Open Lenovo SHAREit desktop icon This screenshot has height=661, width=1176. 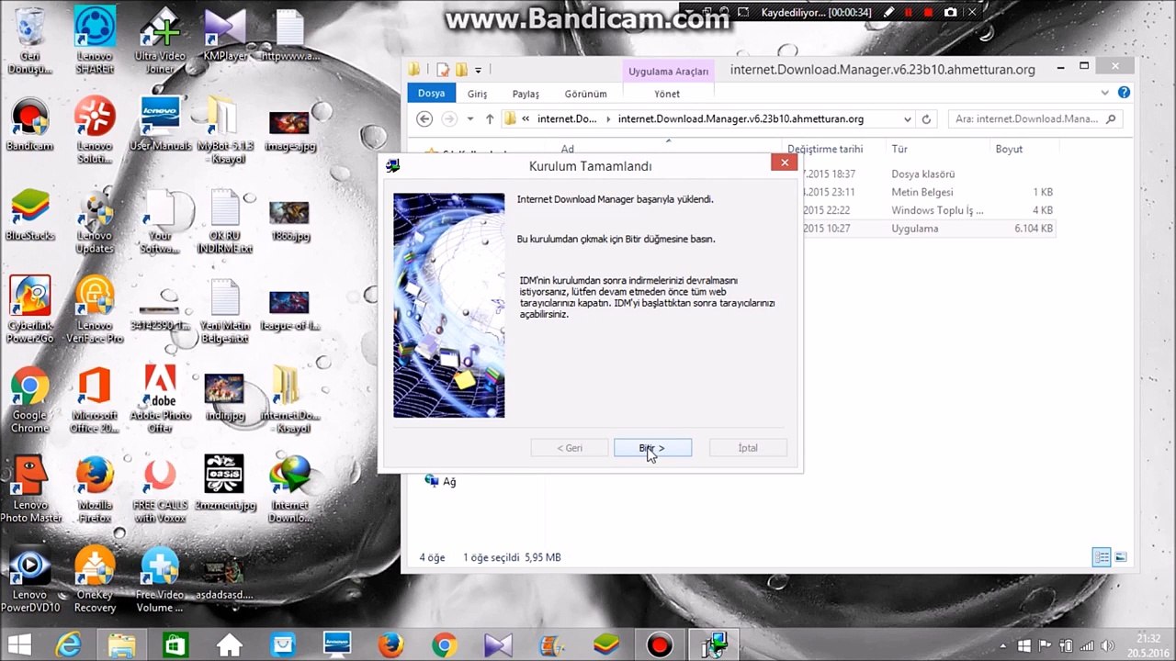(95, 41)
